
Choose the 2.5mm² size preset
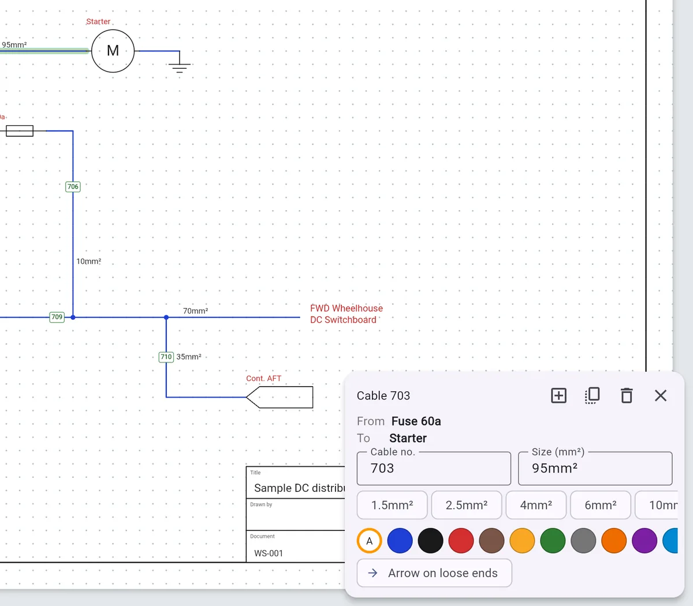click(467, 505)
